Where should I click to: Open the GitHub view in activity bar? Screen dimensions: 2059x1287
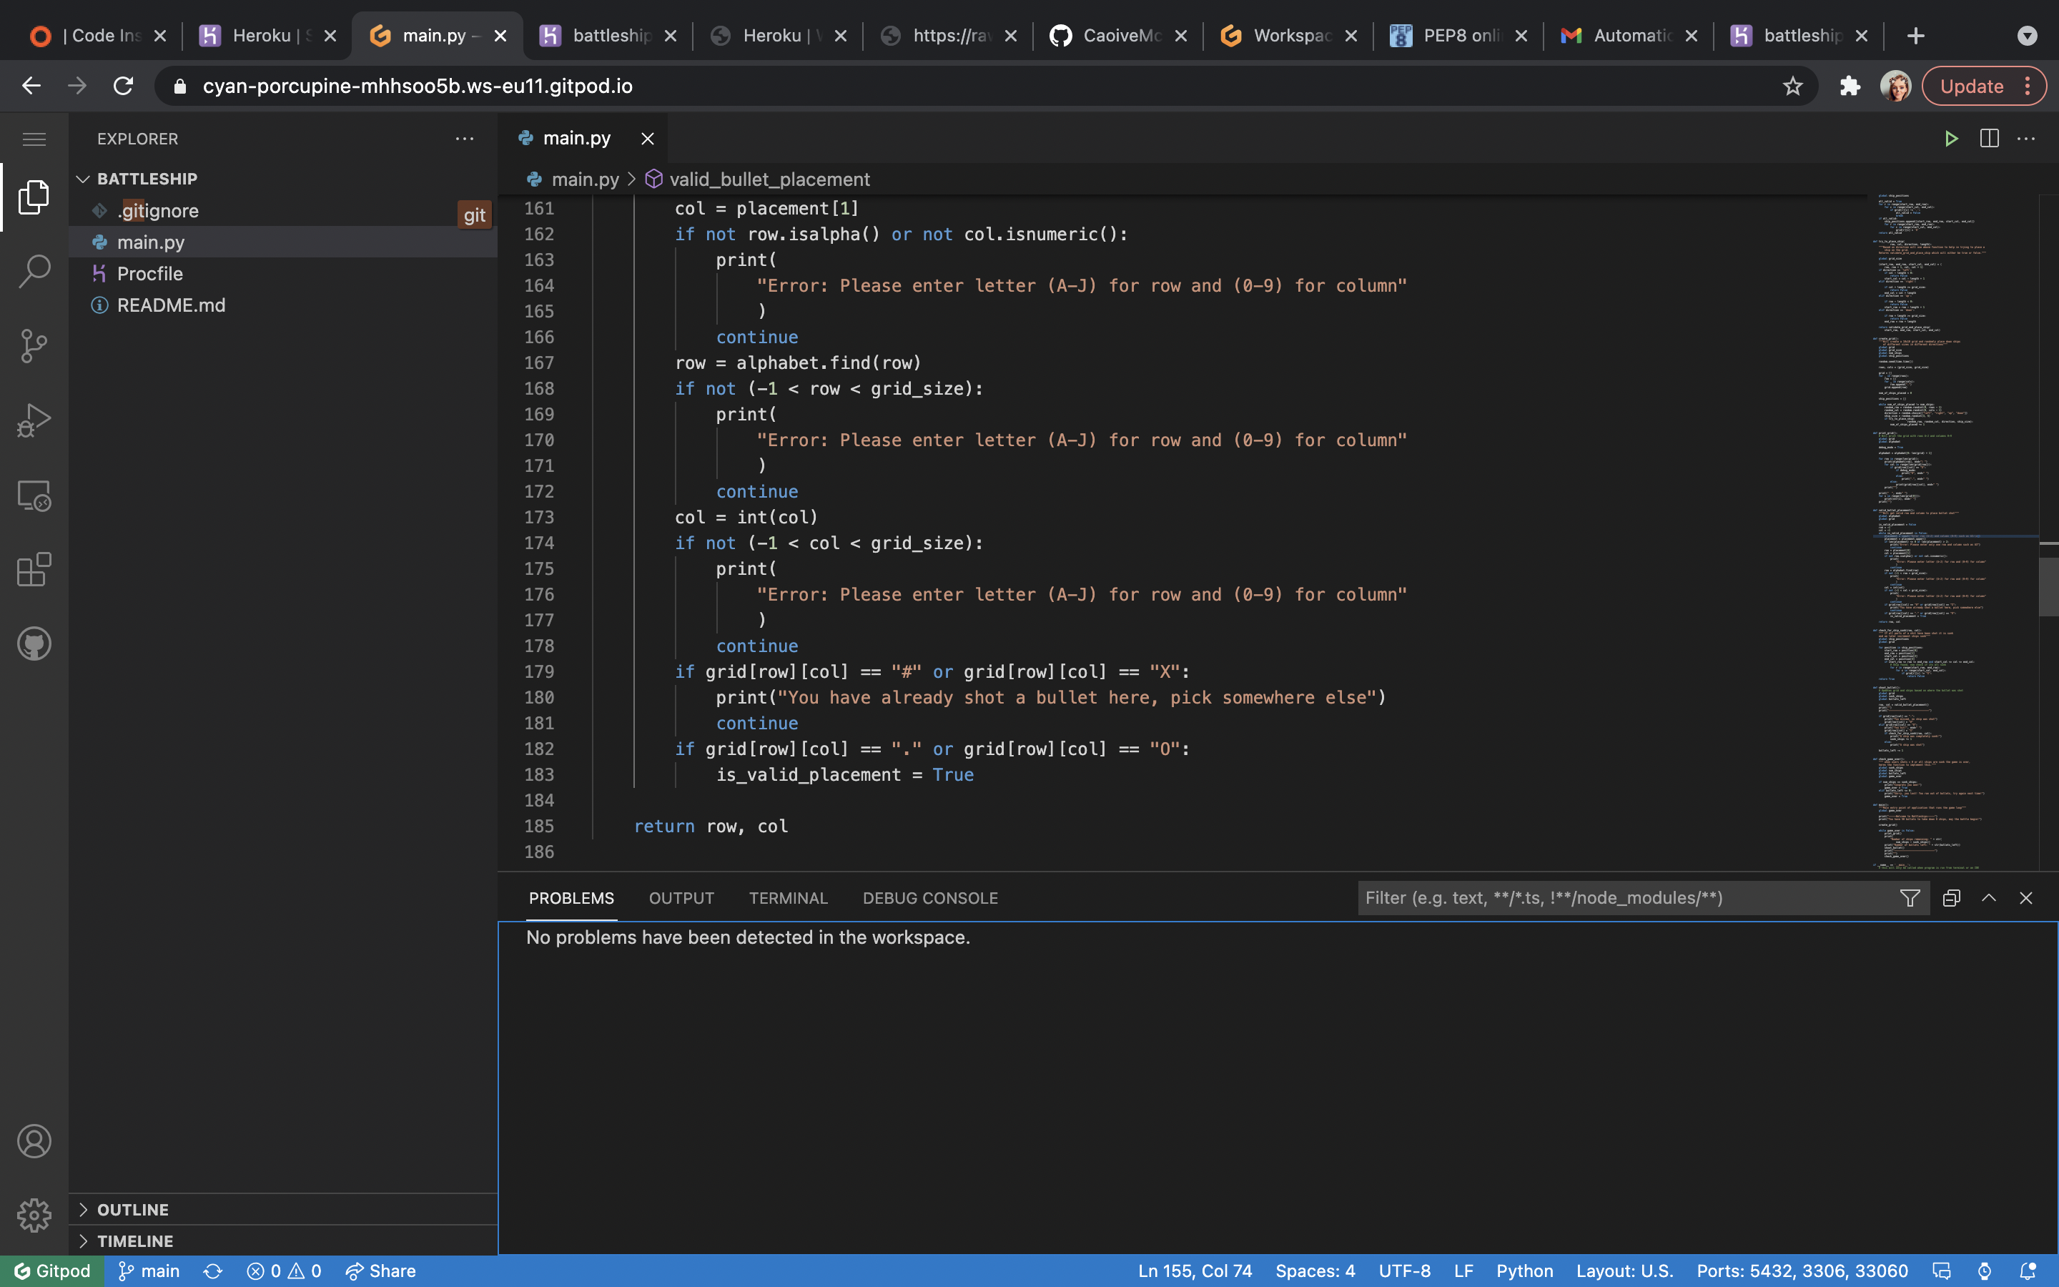pyautogui.click(x=34, y=643)
